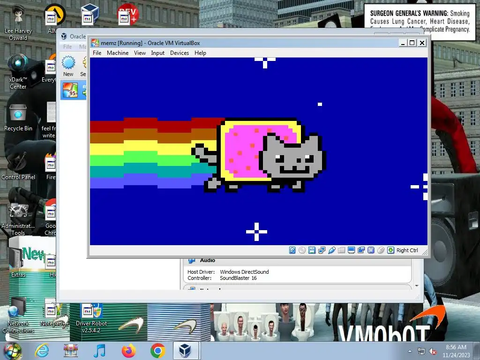Click inside the Nyan Cat VM display

coord(258,151)
